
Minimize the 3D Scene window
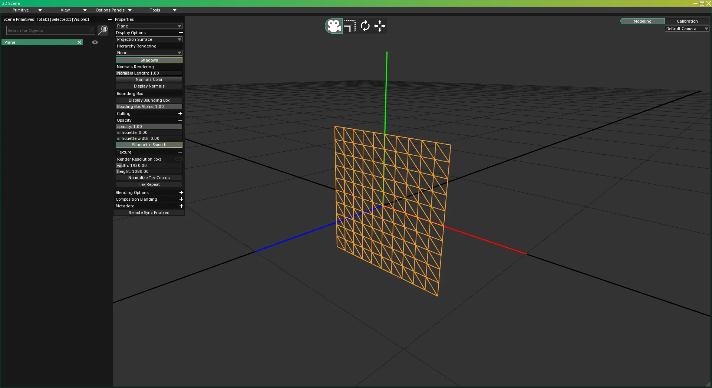(x=695, y=3)
